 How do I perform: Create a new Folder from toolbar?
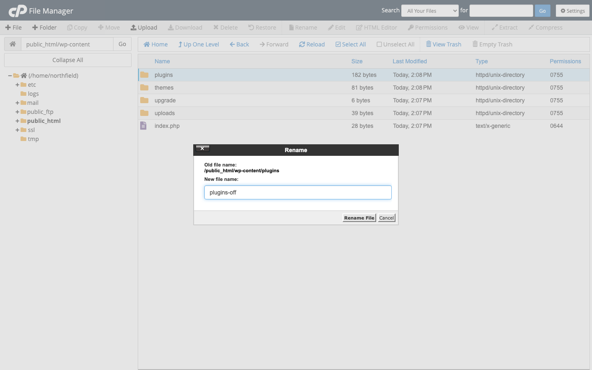(x=44, y=28)
